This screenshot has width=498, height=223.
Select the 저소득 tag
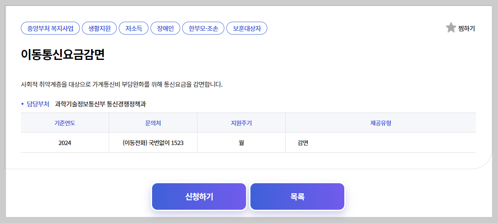pos(134,29)
